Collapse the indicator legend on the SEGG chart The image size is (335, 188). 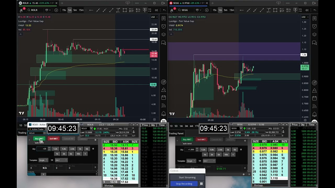(171, 34)
